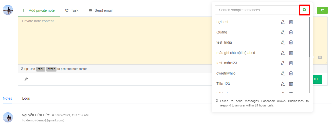332x128 pixels.
Task: Click the green phone call button
Action: (322, 10)
